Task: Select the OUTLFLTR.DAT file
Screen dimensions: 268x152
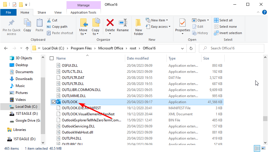Action: click(73, 77)
